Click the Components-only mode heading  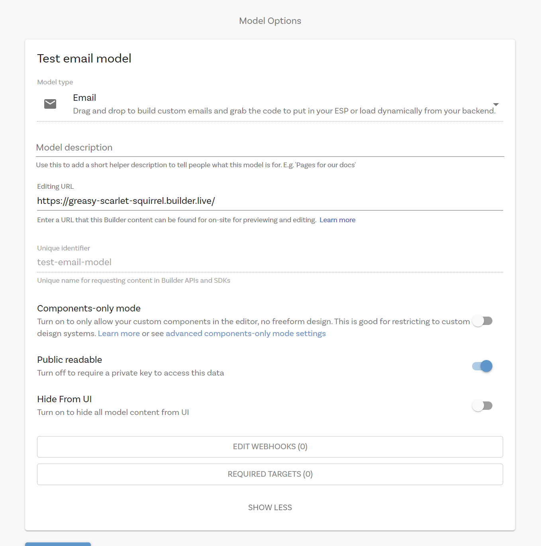click(89, 309)
